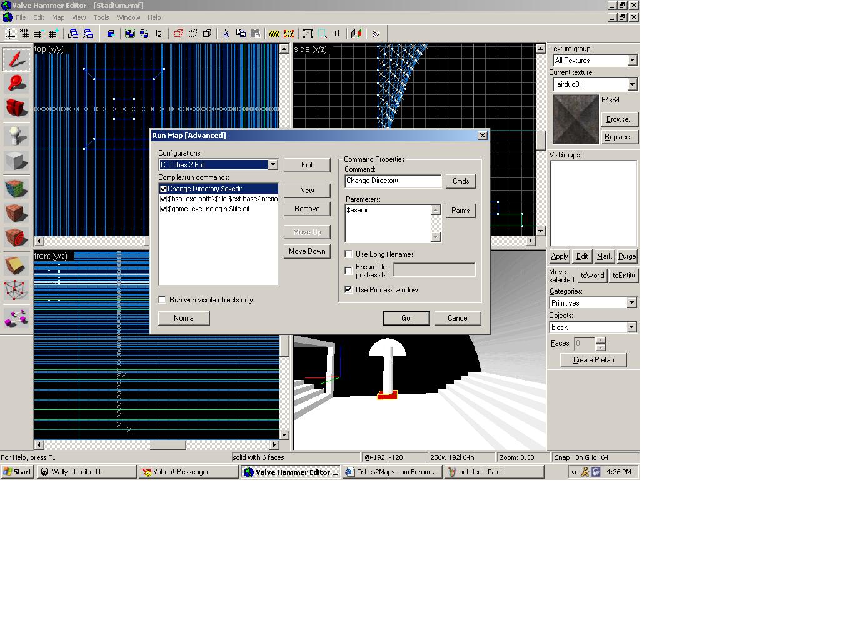Select the Magnify tool
This screenshot has height=633, width=844.
[16, 82]
